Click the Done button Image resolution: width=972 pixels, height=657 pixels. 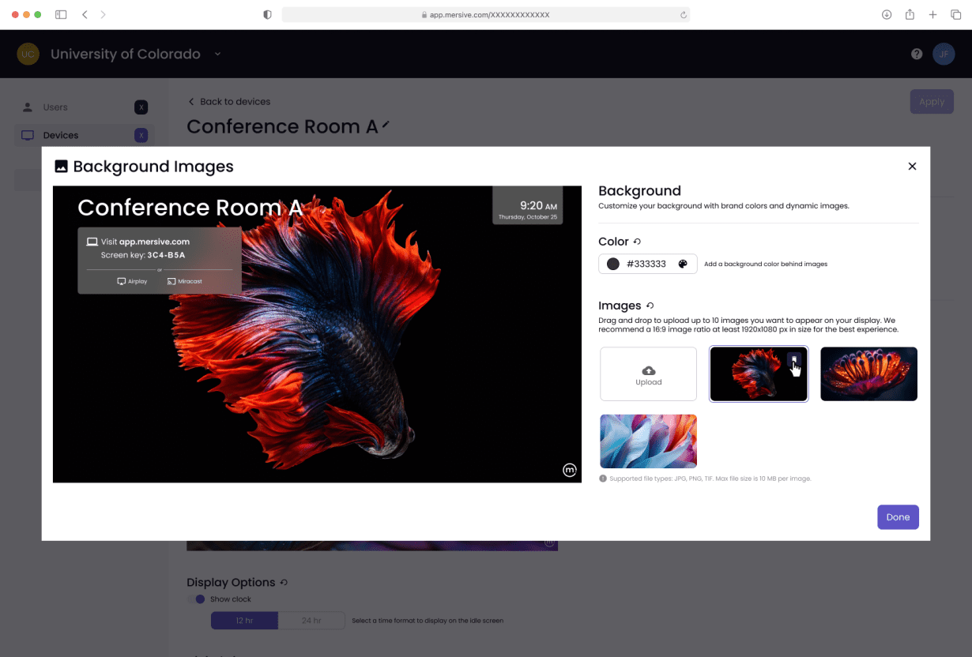pos(898,517)
